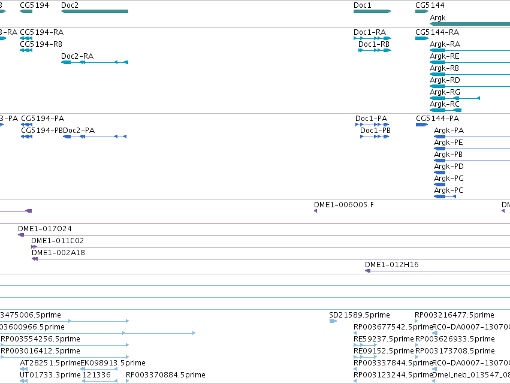Click the Argk-RD transcript label

(x=445, y=80)
